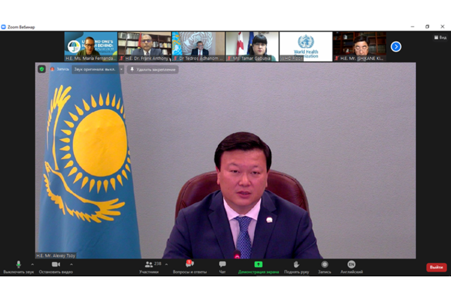Stop video with the camera icon
Screen dimensions: 451x300
tap(56, 265)
